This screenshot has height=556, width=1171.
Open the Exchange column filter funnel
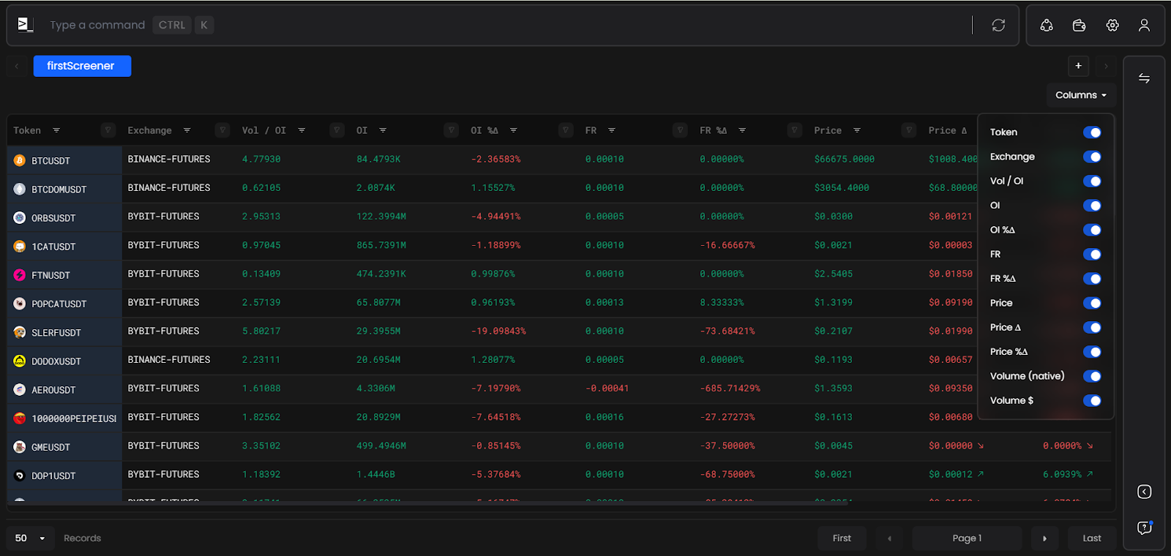click(x=222, y=130)
